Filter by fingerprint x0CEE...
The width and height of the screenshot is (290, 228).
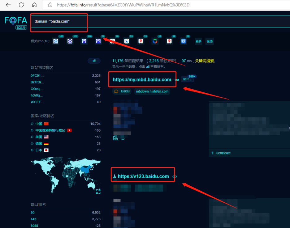point(37,102)
